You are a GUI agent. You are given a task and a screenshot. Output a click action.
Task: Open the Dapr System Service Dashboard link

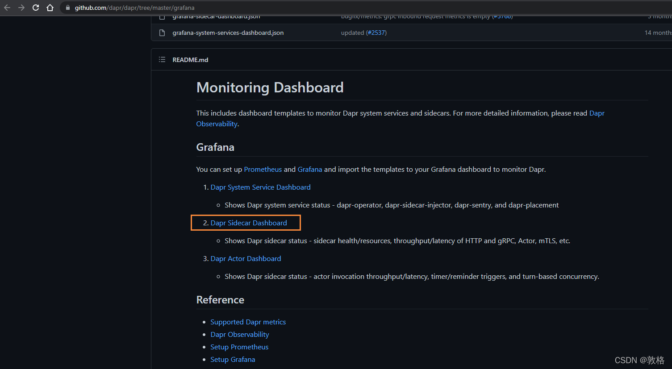260,187
